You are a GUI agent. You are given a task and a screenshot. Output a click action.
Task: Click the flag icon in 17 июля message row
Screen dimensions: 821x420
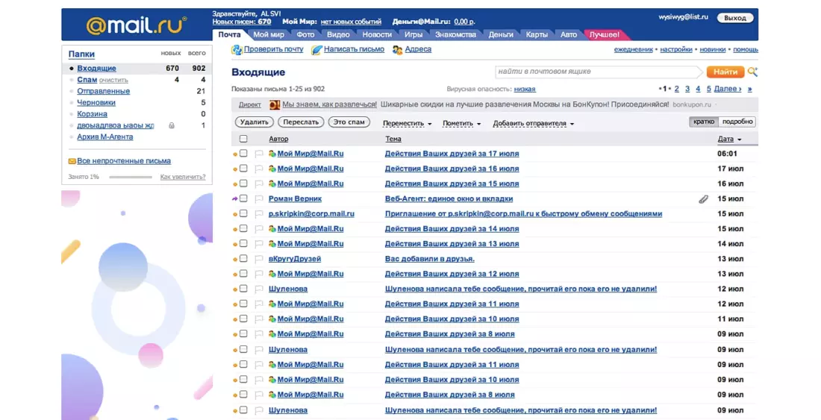[x=259, y=154]
